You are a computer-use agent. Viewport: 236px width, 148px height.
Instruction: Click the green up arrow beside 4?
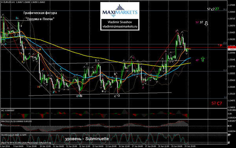coord(203,59)
